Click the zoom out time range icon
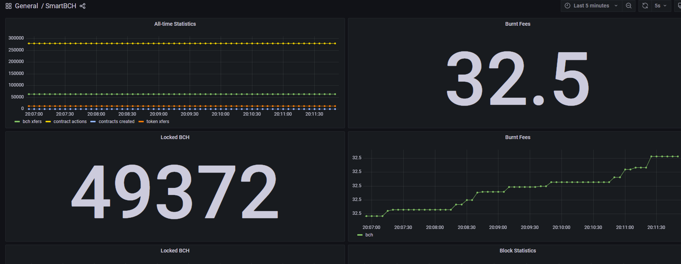The height and width of the screenshot is (264, 681). click(x=629, y=6)
